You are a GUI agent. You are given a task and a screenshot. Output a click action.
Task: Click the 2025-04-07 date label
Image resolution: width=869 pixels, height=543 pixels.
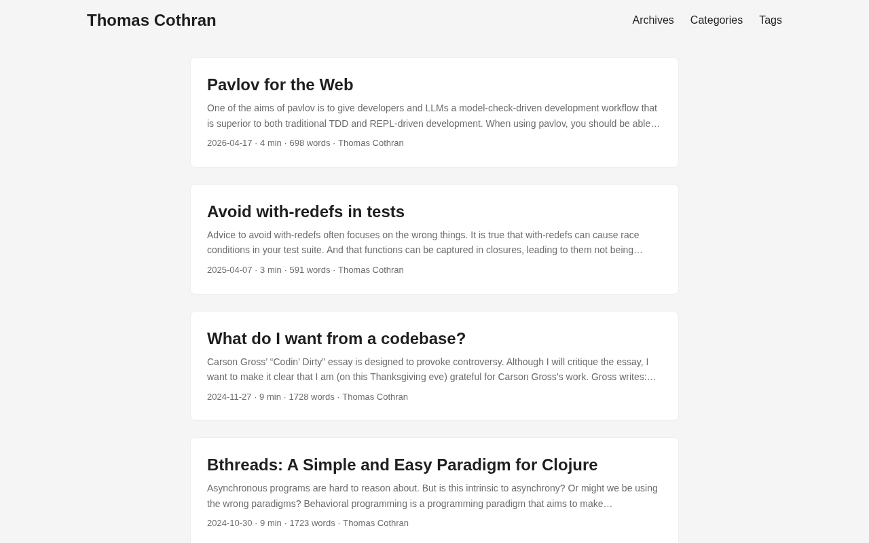click(x=229, y=270)
